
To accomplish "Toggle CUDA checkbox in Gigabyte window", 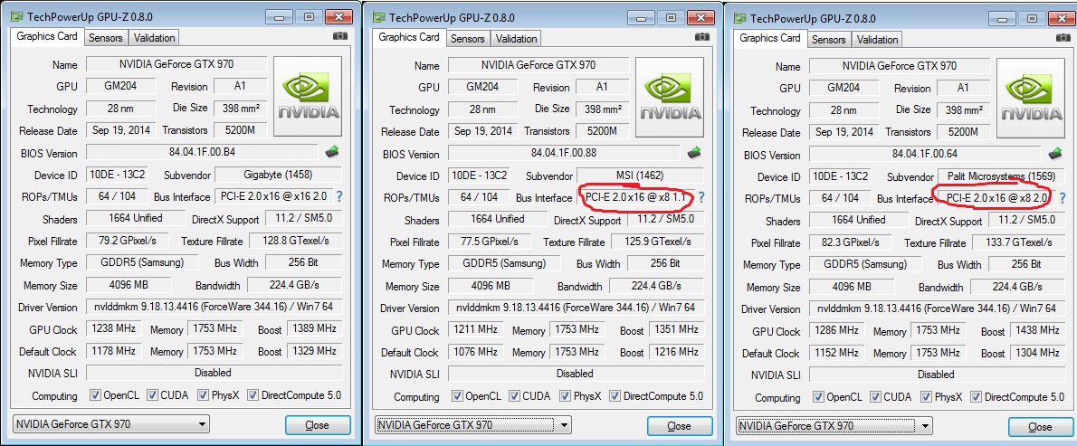I will click(x=152, y=395).
